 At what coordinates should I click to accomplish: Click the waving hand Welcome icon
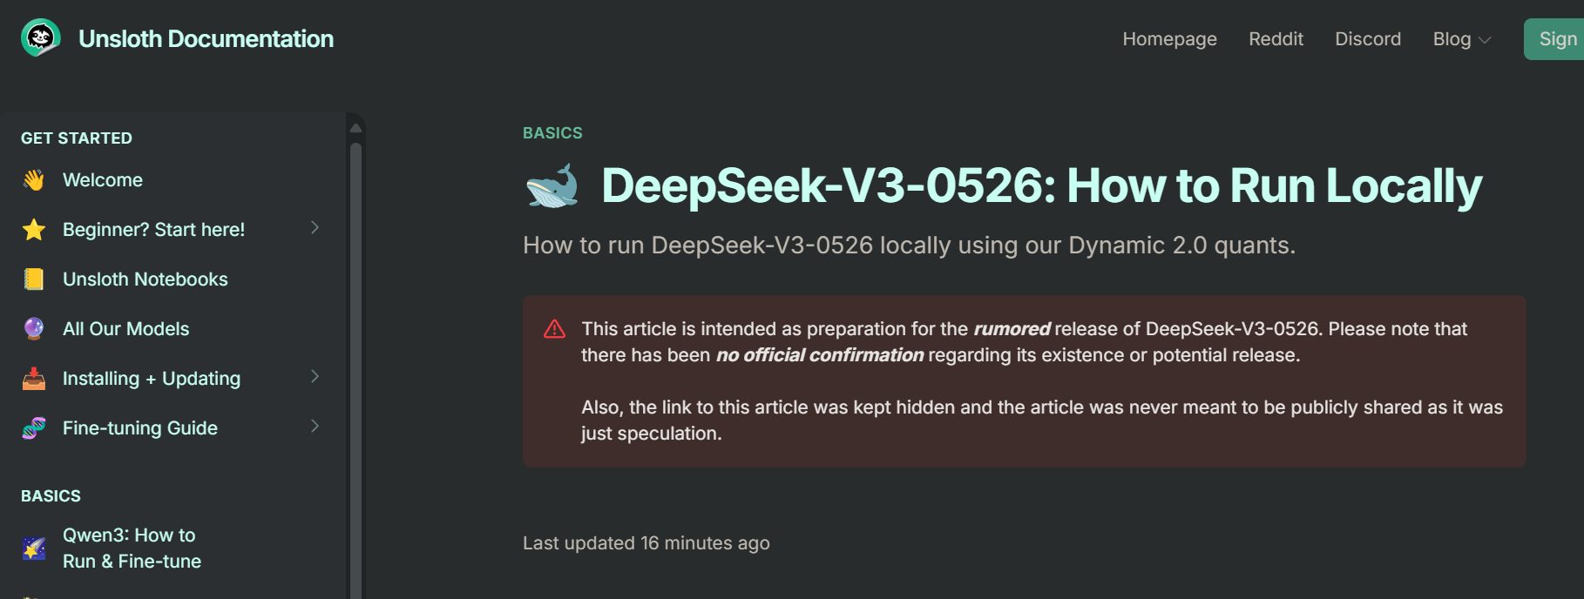tap(34, 180)
